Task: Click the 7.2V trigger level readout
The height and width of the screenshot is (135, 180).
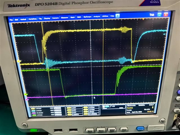Action: (x=113, y=106)
